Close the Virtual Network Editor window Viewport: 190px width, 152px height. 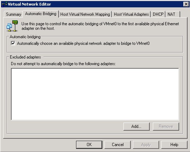tap(186, 4)
